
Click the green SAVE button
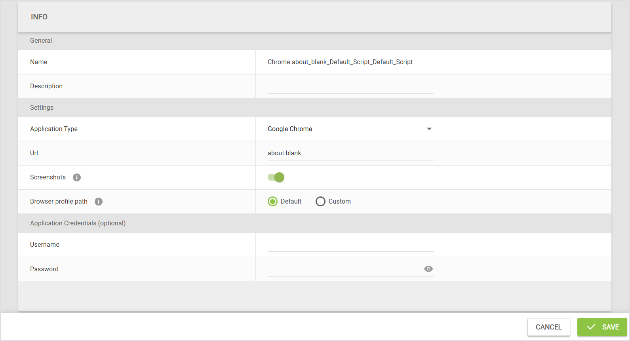[x=602, y=327]
